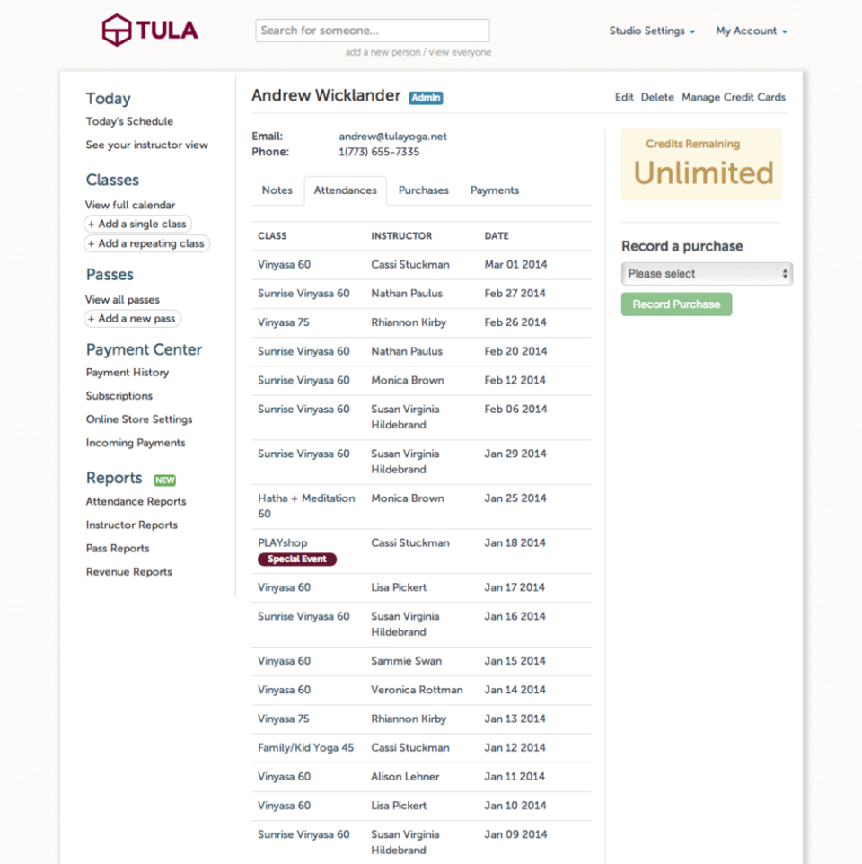This screenshot has width=862, height=864.
Task: Open the 'Please select' purchase dropdown
Action: [x=707, y=274]
